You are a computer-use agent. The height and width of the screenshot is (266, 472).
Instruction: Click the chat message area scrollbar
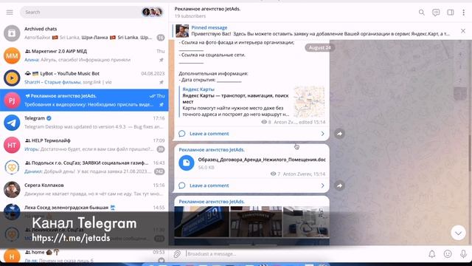pyautogui.click(x=470, y=154)
